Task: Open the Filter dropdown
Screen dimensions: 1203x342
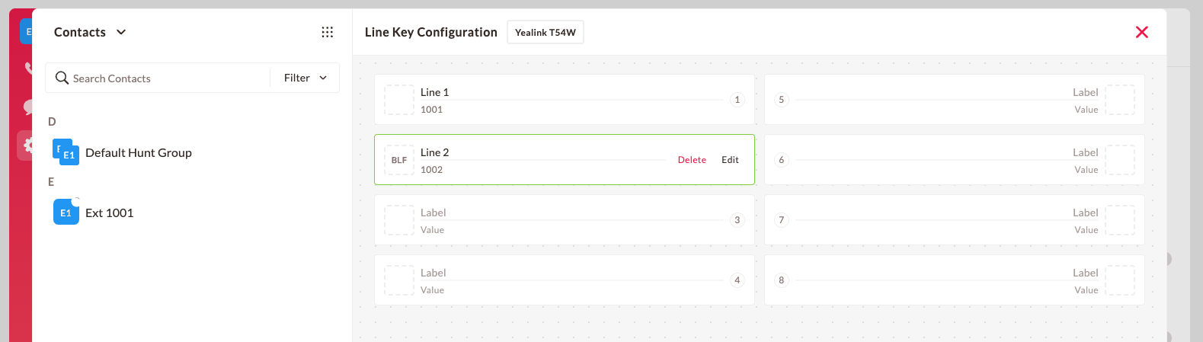Action: [x=305, y=78]
